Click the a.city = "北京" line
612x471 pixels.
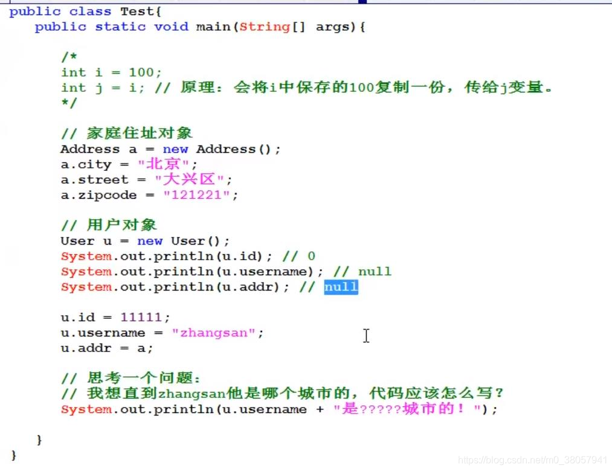click(x=129, y=164)
